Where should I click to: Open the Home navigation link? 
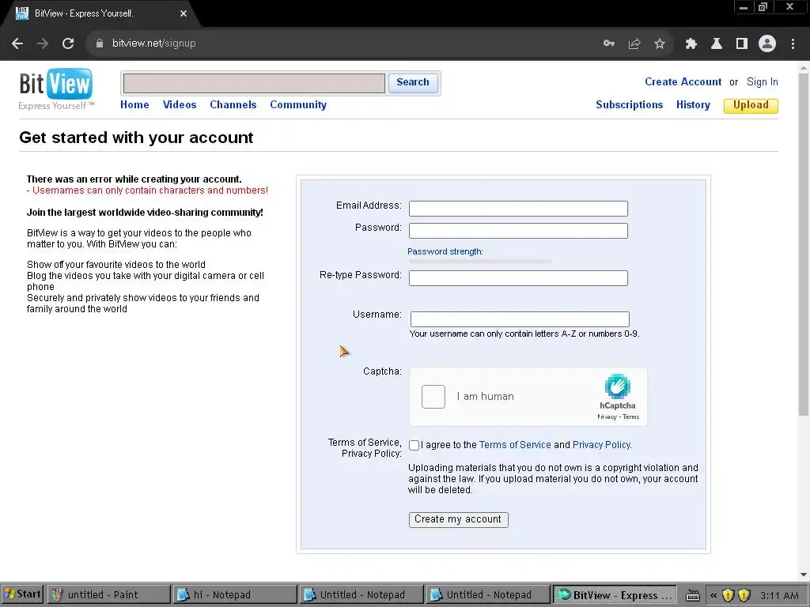pyautogui.click(x=134, y=105)
